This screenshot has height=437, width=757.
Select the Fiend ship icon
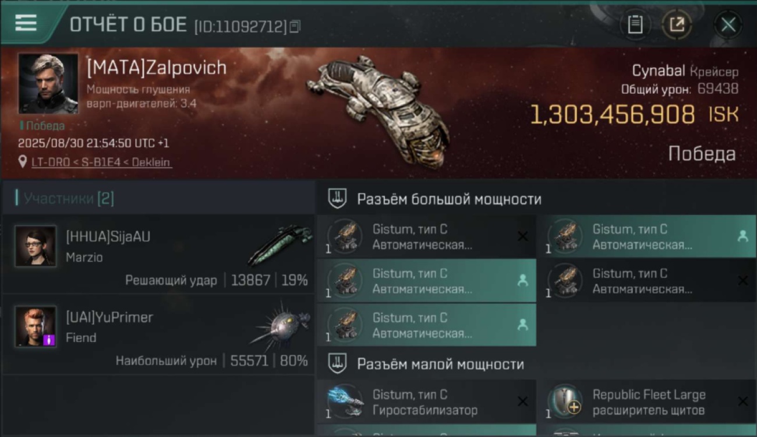[x=282, y=326]
